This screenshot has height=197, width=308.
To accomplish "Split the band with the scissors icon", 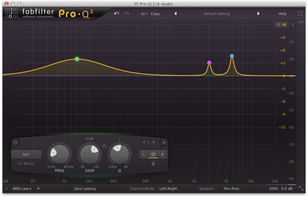I will tap(153, 163).
